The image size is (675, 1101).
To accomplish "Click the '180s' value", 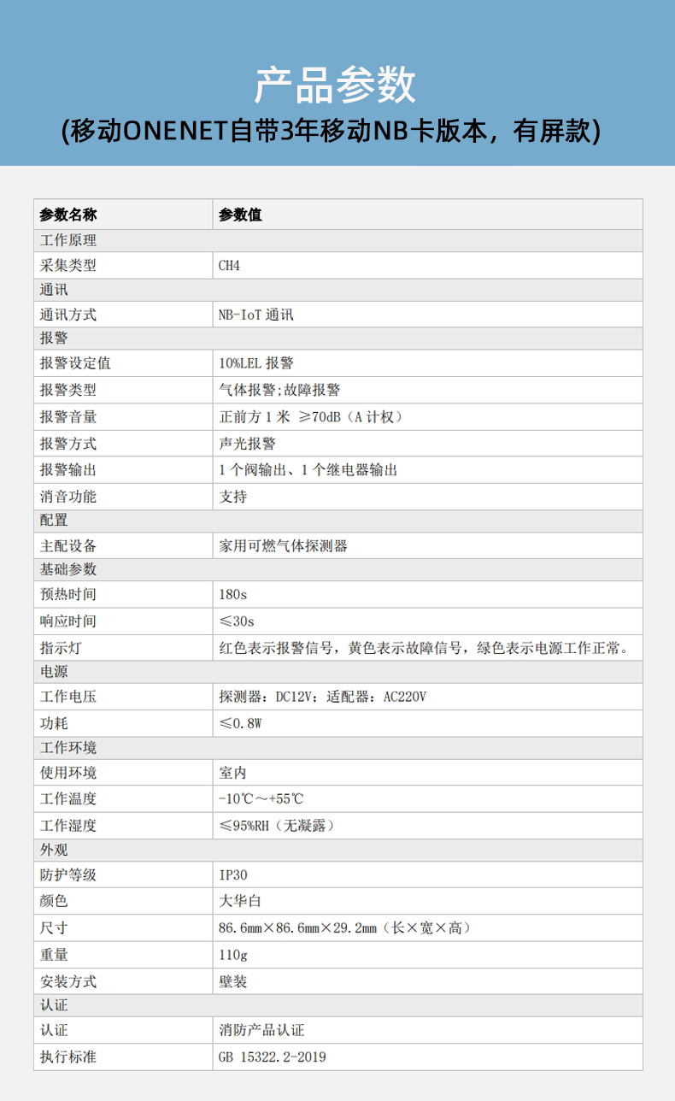I will tap(232, 594).
